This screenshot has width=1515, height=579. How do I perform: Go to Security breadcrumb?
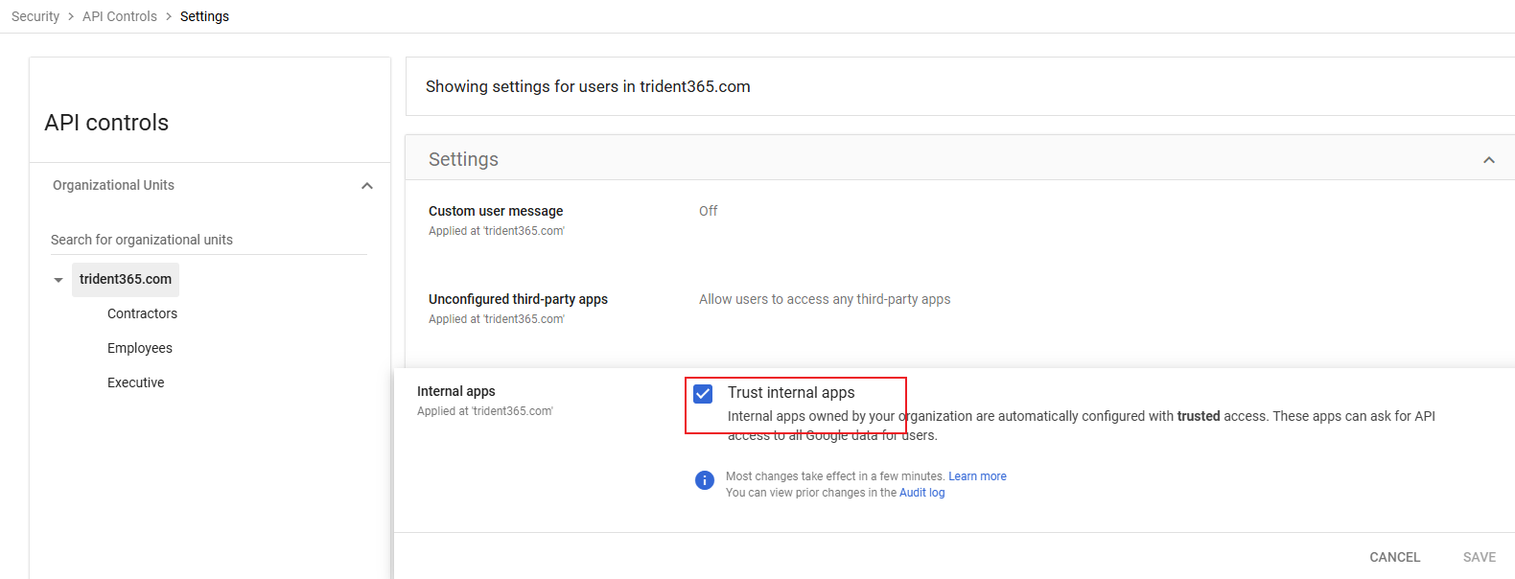(x=35, y=16)
